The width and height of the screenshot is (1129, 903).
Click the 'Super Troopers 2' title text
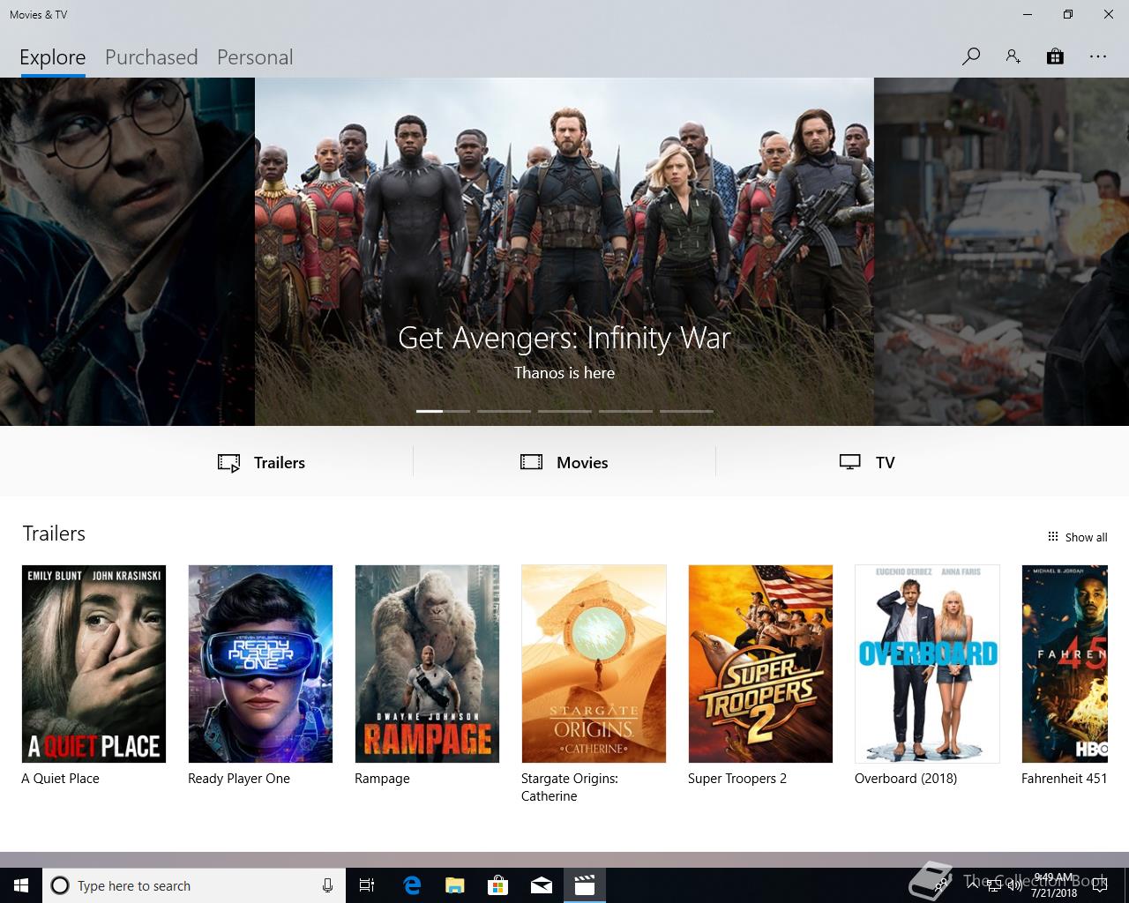pyautogui.click(x=737, y=779)
